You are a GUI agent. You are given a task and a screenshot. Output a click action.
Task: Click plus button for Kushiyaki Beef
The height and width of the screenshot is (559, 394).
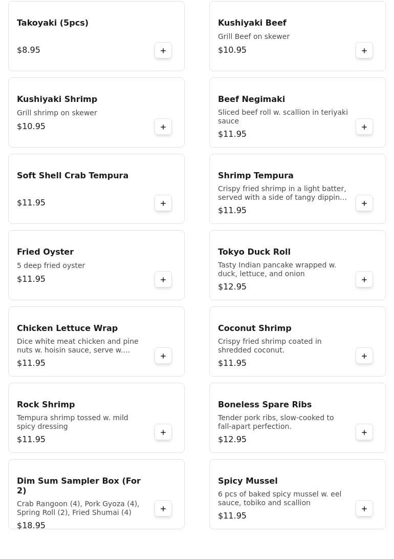(x=364, y=51)
